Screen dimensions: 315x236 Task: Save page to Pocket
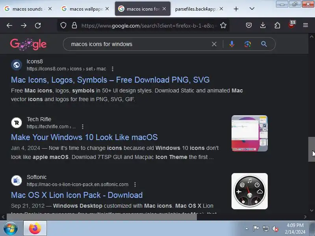click(x=249, y=25)
